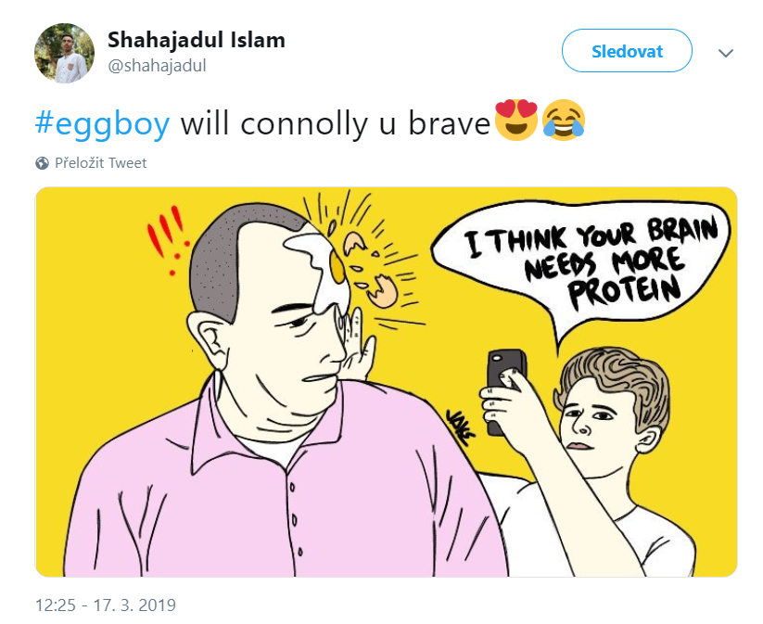Translate the tweet via Přeložit Tweet
Screen dimensions: 763x624
click(100, 163)
